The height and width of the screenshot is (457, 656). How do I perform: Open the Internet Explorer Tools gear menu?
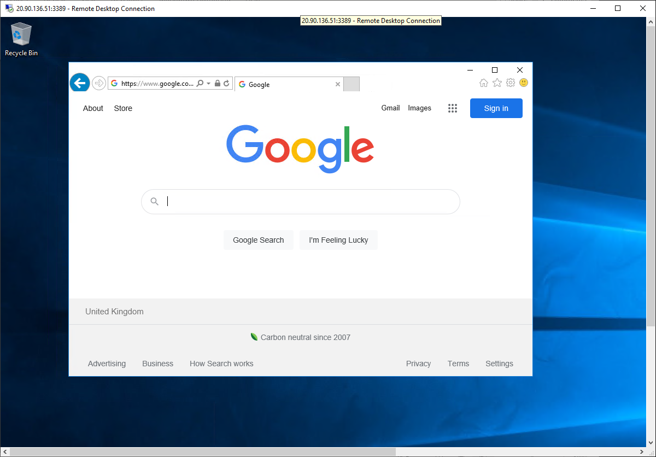tap(510, 83)
